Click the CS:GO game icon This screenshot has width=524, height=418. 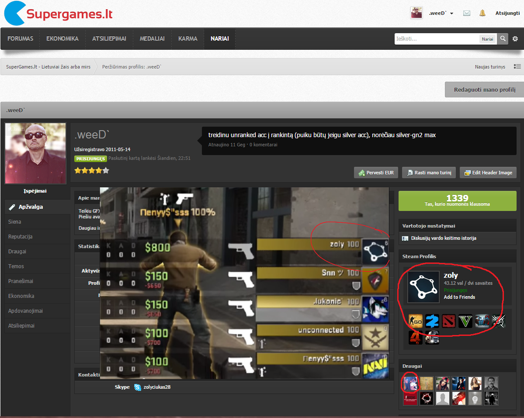click(415, 321)
